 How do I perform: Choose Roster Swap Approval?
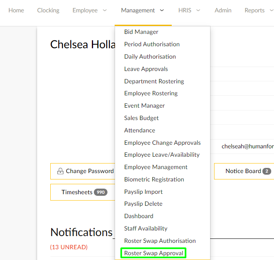[x=154, y=253]
